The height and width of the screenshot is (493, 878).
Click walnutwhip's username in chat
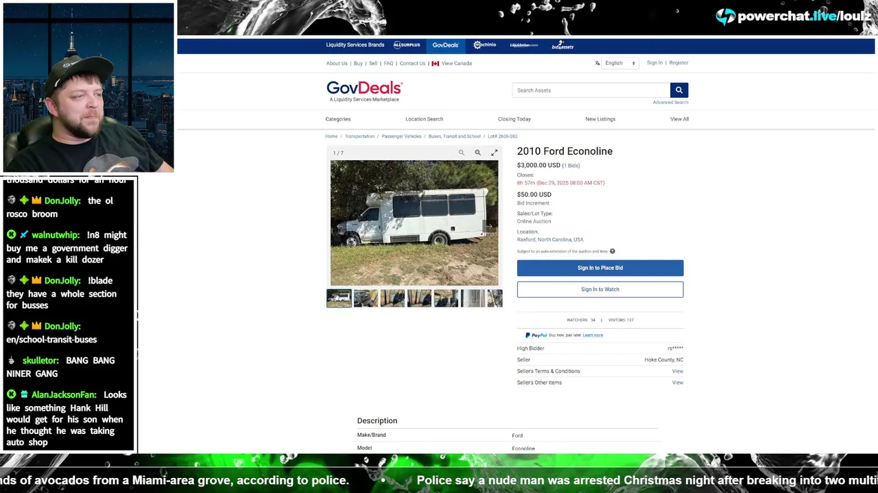56,235
